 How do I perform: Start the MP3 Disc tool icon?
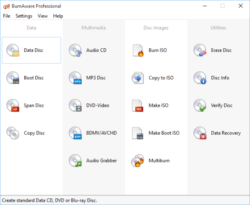click(x=75, y=78)
